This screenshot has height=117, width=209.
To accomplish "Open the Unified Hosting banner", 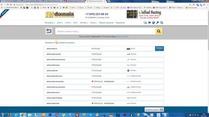I will (x=144, y=14).
